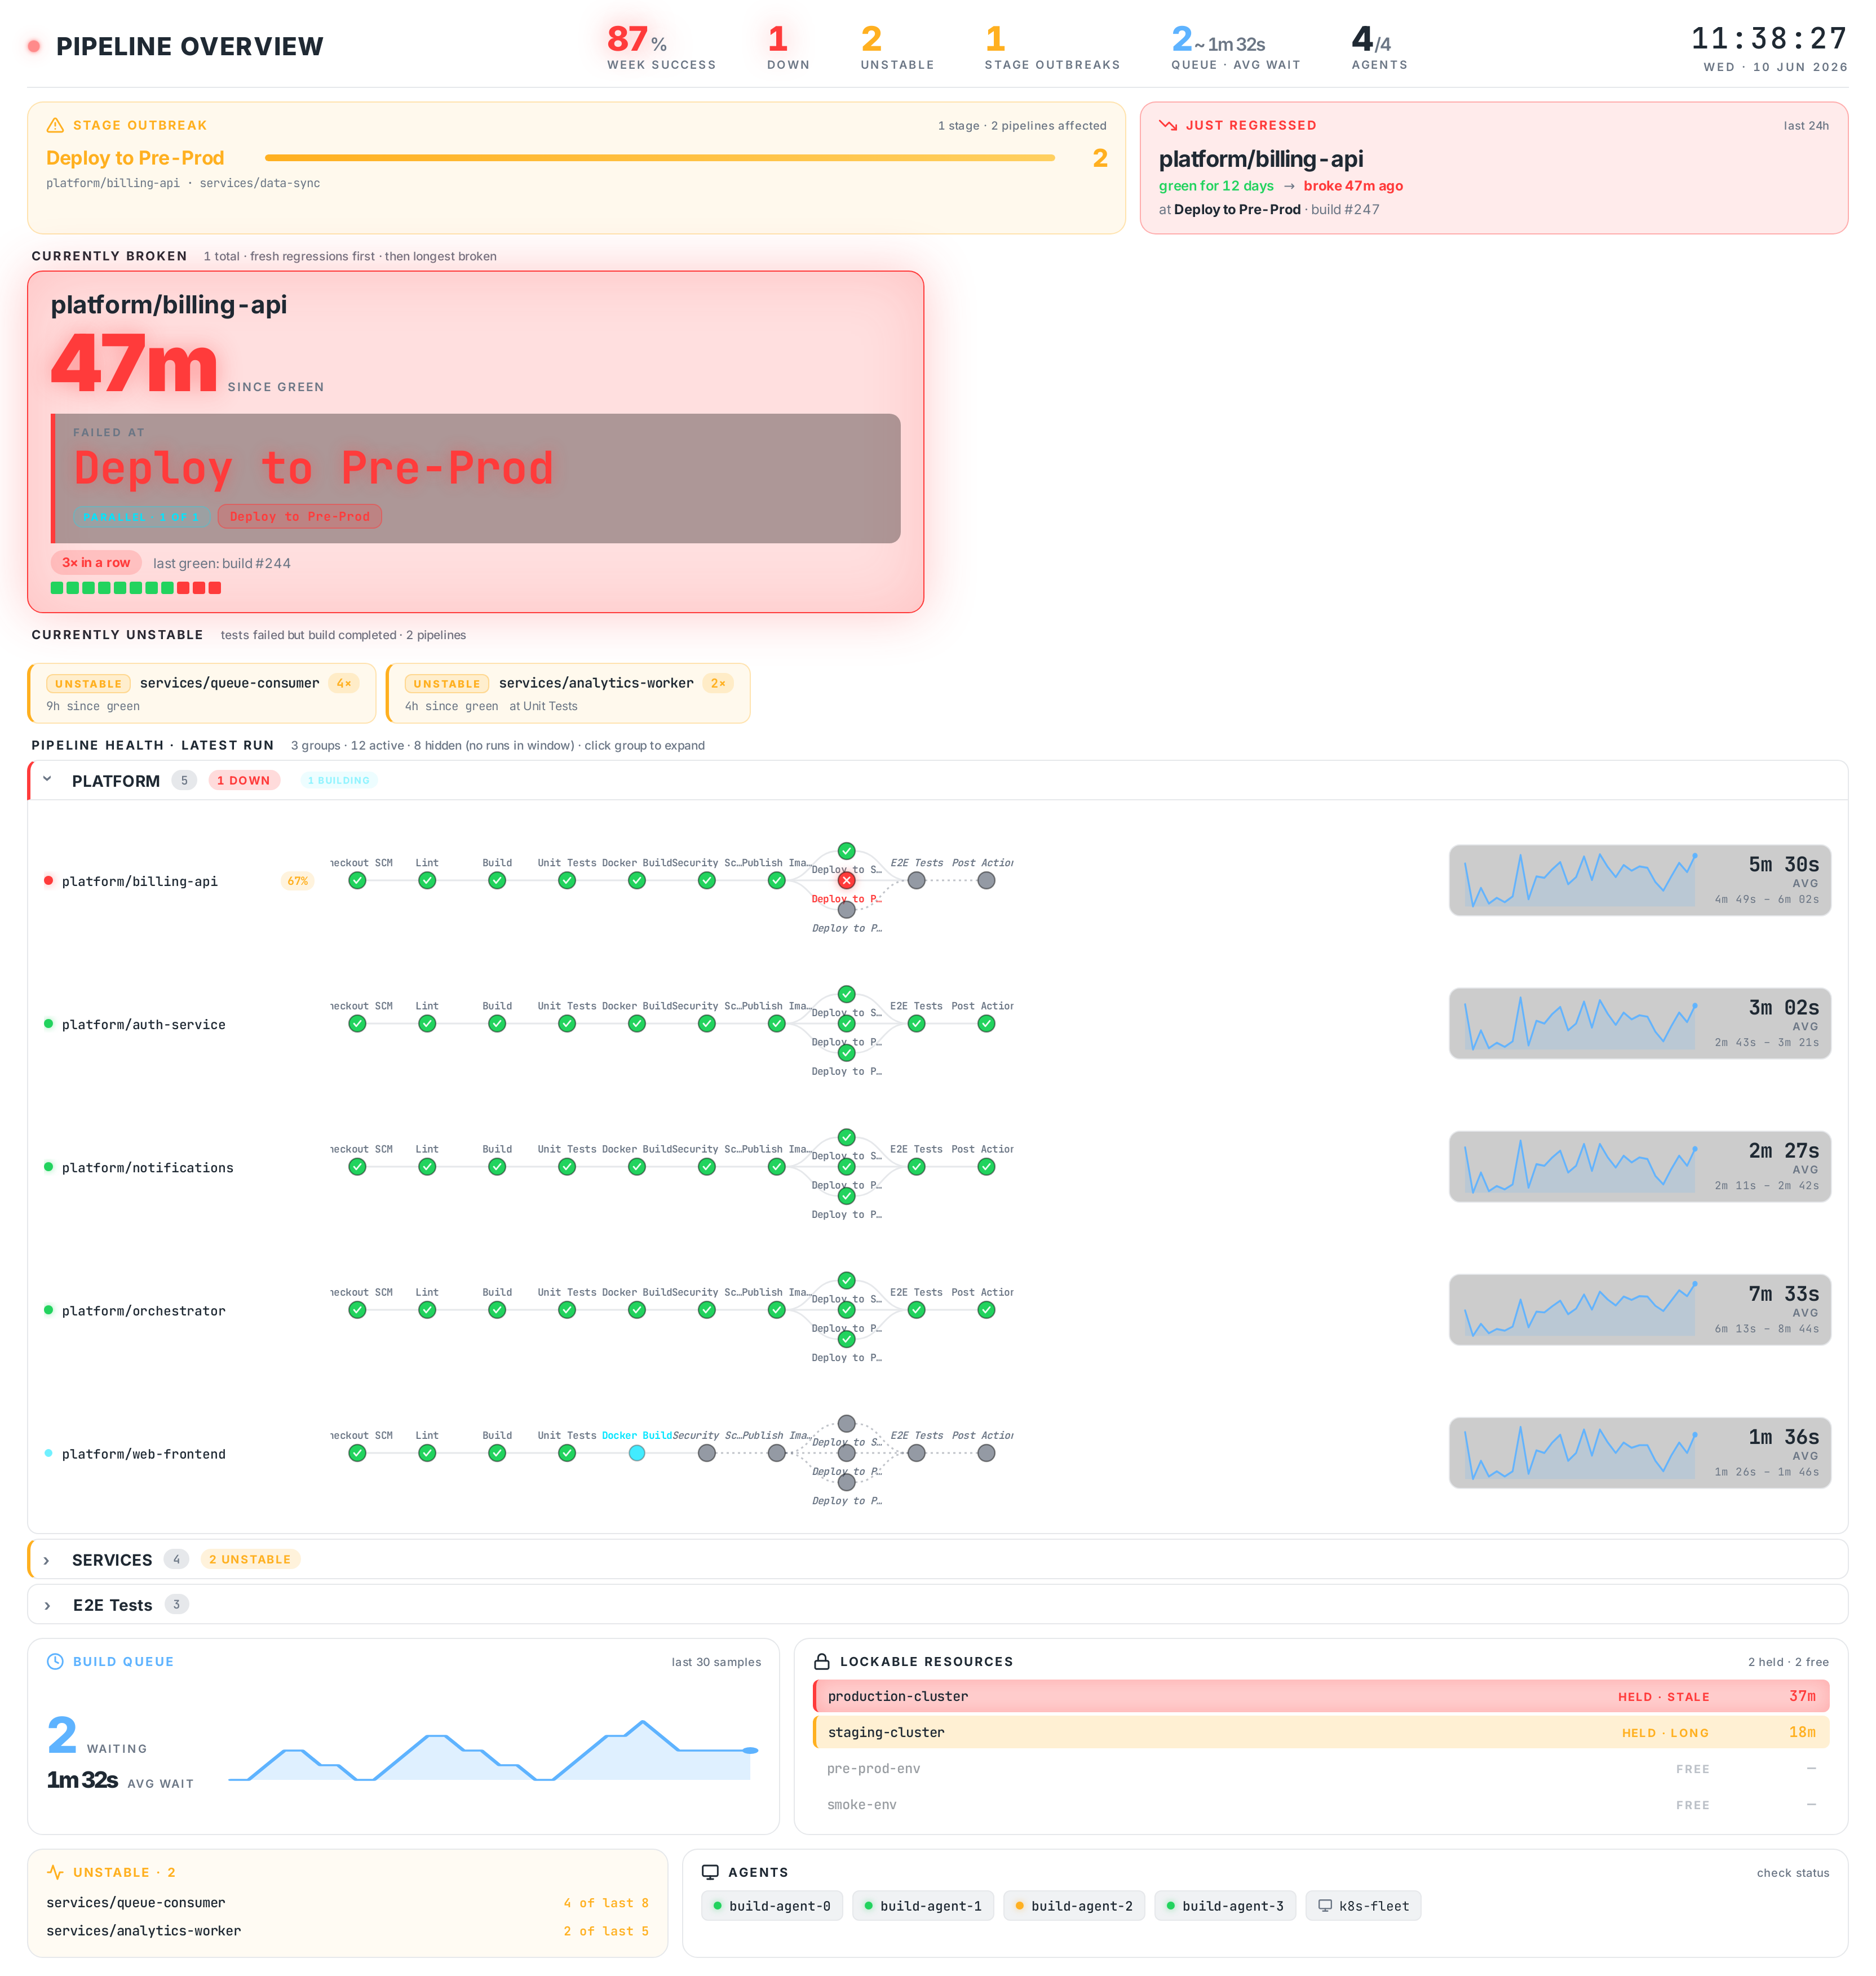The image size is (1876, 1976).
Task: Click the red status dot beside platform/billing-api row
Action: pos(48,880)
